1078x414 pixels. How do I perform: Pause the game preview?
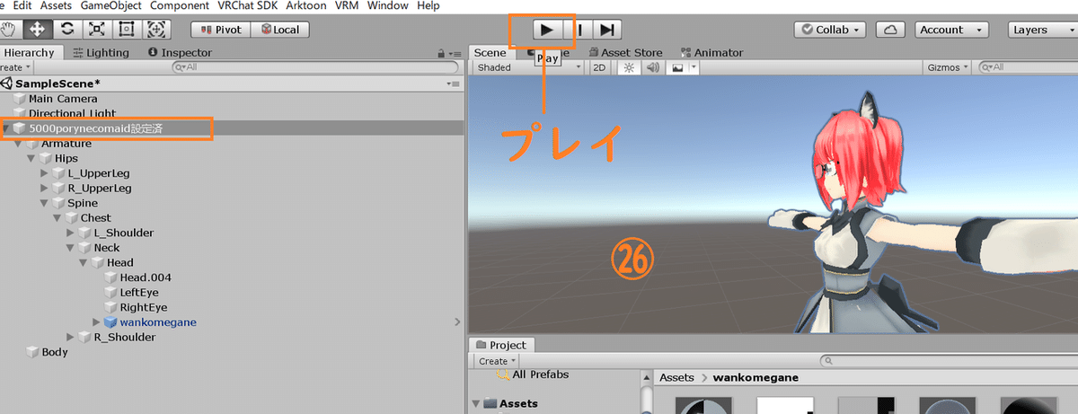pyautogui.click(x=579, y=30)
